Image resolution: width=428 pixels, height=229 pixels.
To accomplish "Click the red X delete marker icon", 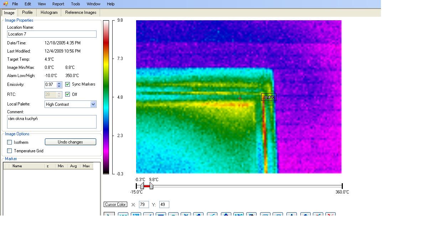I will tap(330, 214).
